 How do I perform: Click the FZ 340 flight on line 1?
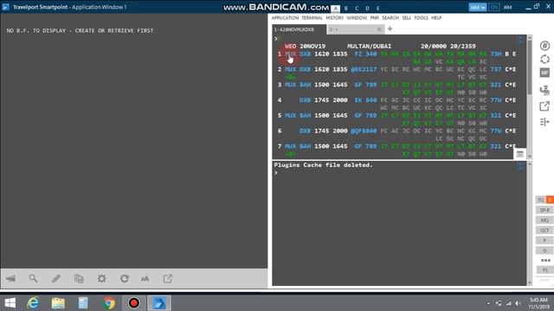tap(365, 54)
